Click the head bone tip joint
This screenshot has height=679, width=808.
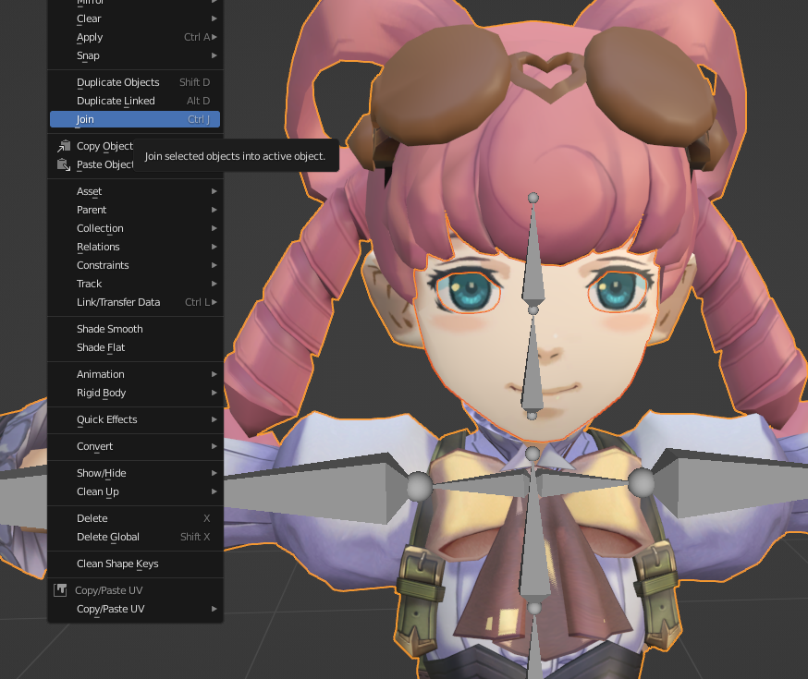[x=533, y=198]
